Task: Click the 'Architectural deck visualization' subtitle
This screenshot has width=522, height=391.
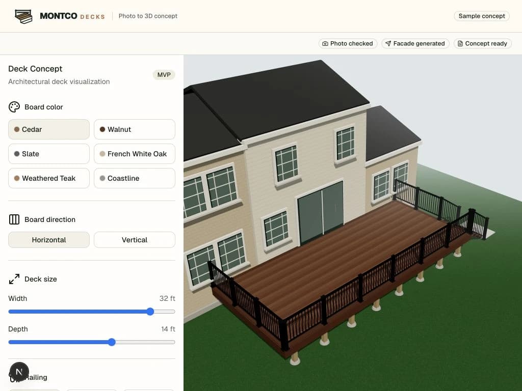Action: (x=59, y=81)
